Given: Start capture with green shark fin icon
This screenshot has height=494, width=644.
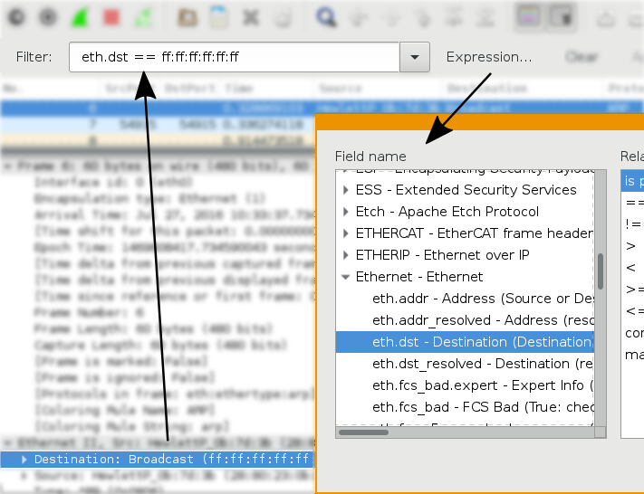Looking at the screenshot, I should [x=80, y=18].
